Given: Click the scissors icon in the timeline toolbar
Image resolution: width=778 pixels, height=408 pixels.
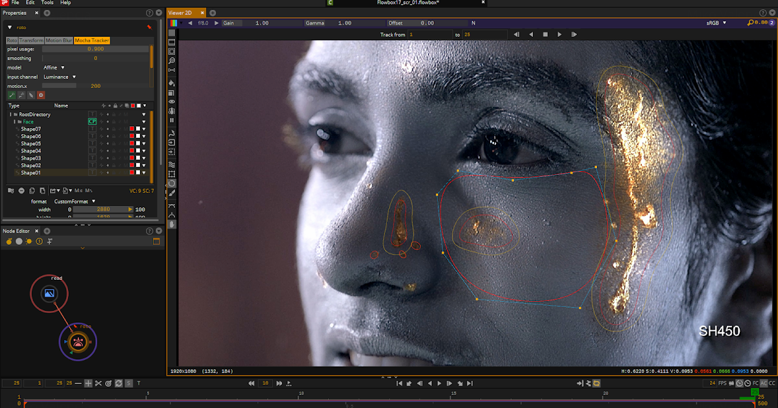Looking at the screenshot, I should (99, 383).
